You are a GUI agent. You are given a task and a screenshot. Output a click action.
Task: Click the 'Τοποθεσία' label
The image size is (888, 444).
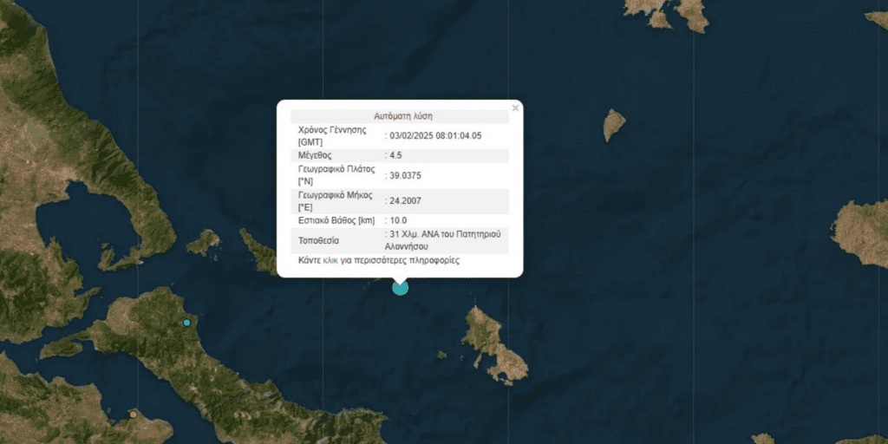[x=318, y=240]
